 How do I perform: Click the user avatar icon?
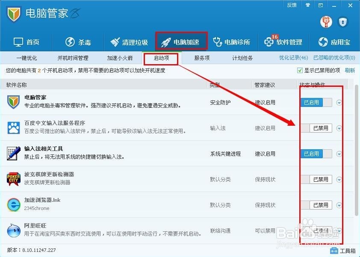[x=326, y=21]
